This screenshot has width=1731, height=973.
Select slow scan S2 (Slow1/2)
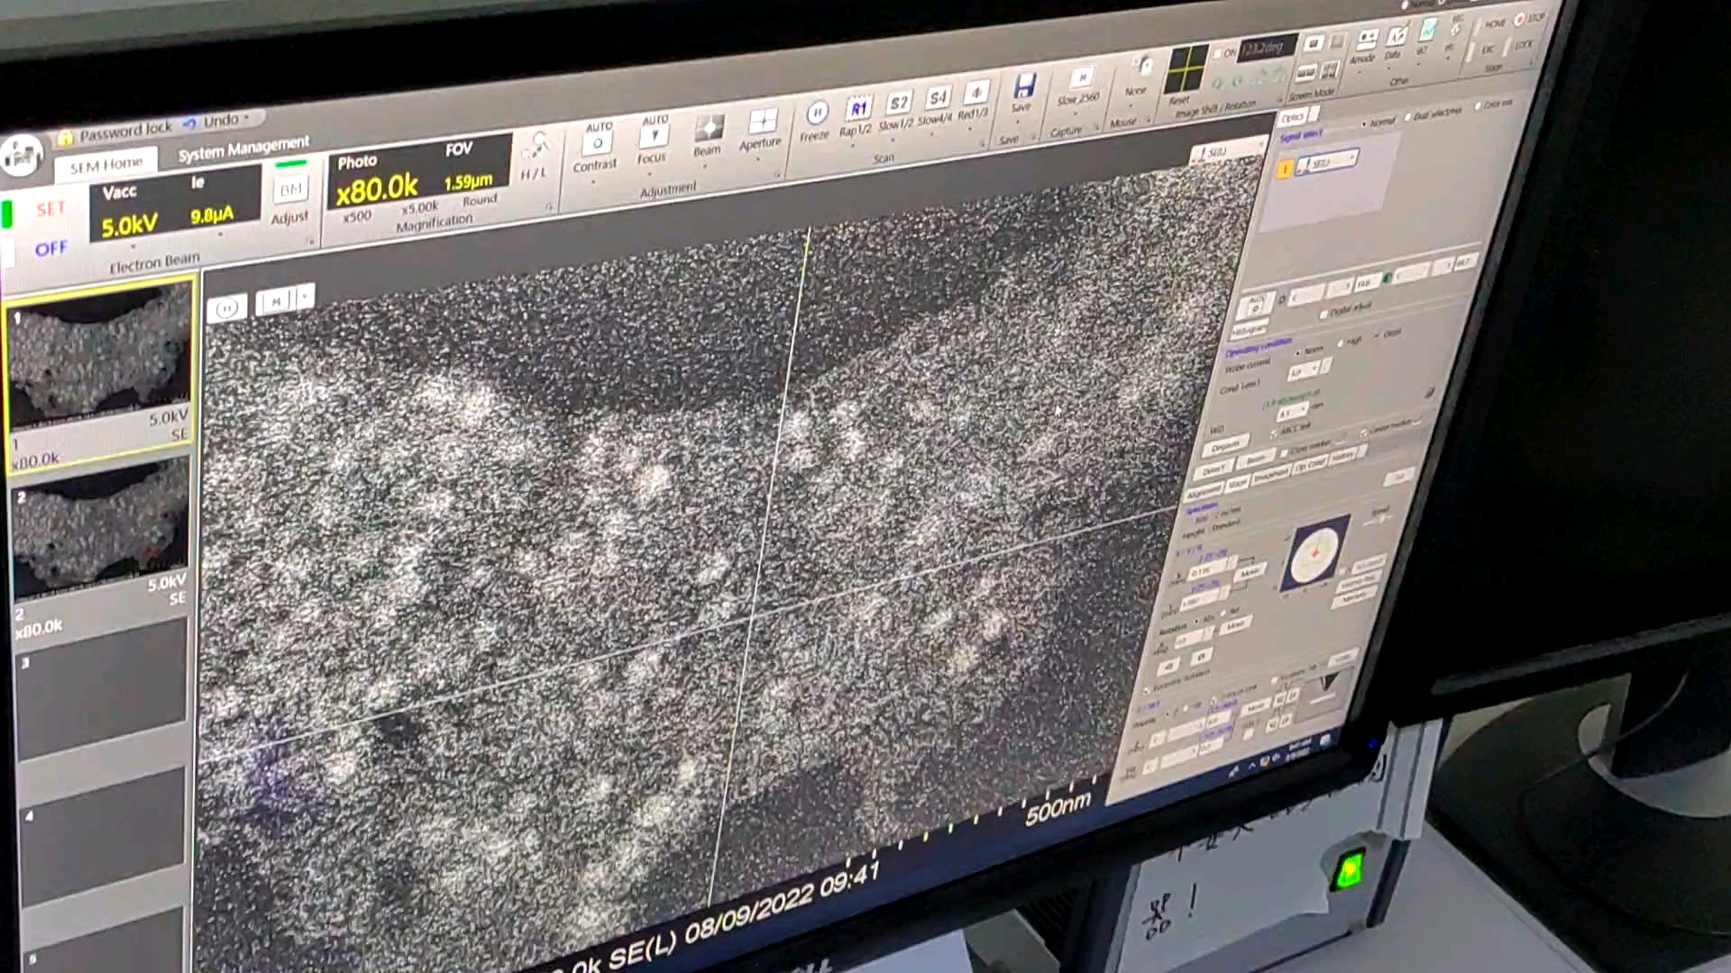[x=898, y=103]
